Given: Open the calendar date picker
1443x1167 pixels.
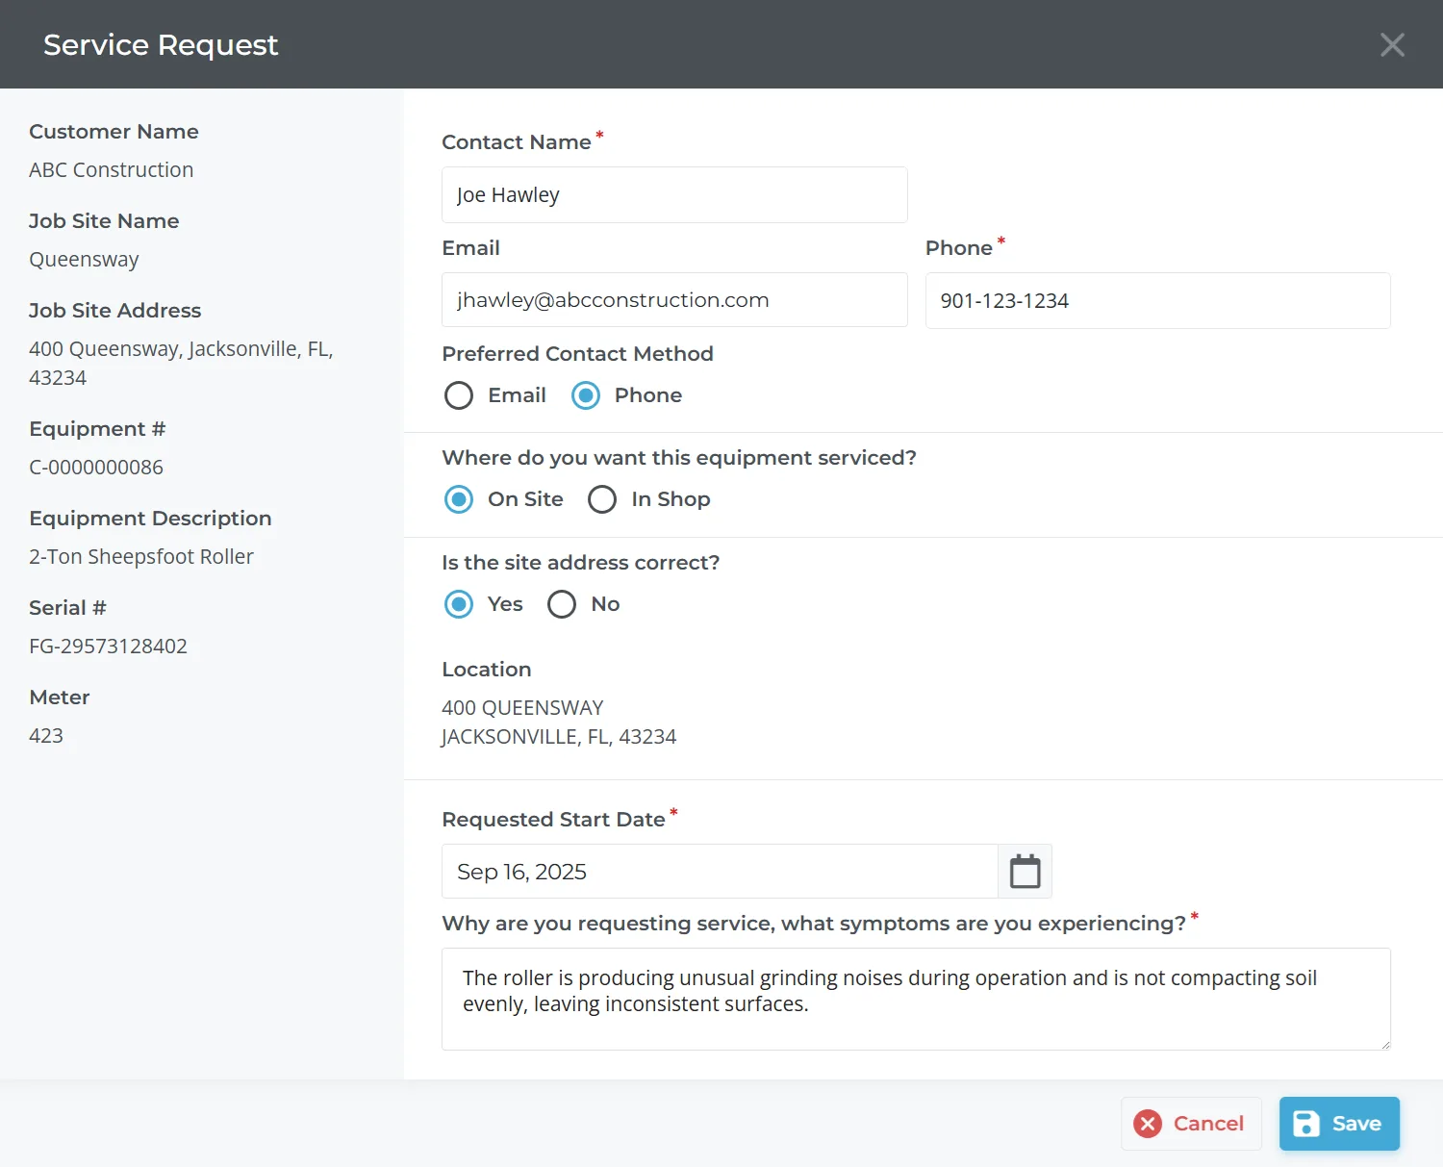Looking at the screenshot, I should 1025,872.
